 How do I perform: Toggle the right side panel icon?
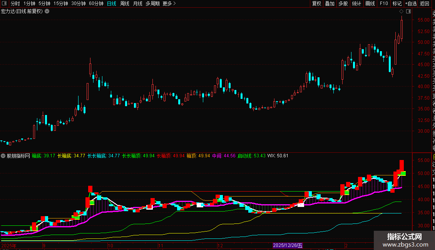click(x=408, y=12)
